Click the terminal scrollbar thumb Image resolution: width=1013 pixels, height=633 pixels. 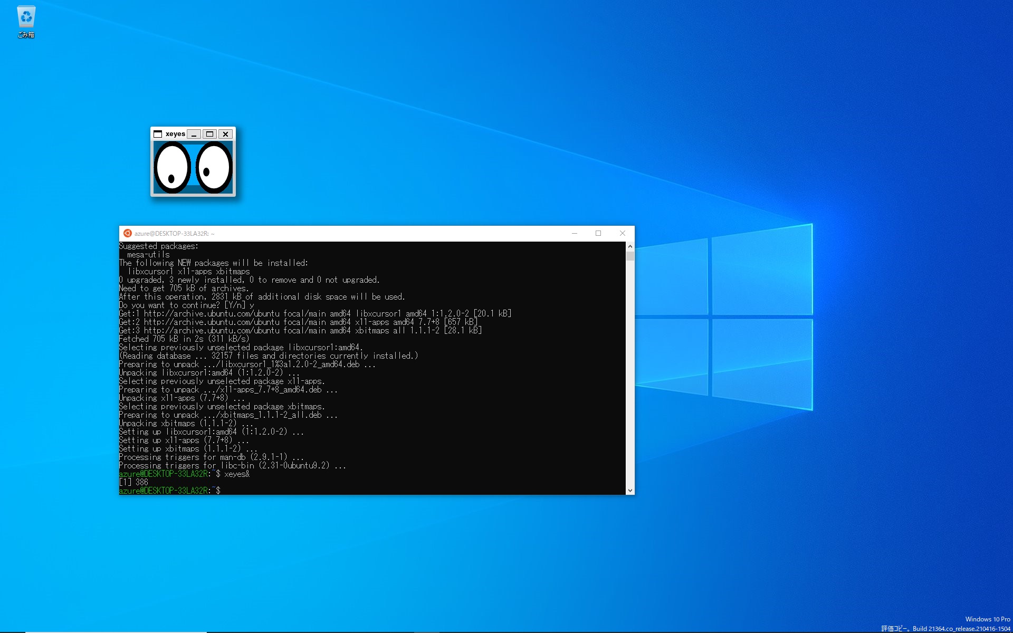click(x=630, y=256)
